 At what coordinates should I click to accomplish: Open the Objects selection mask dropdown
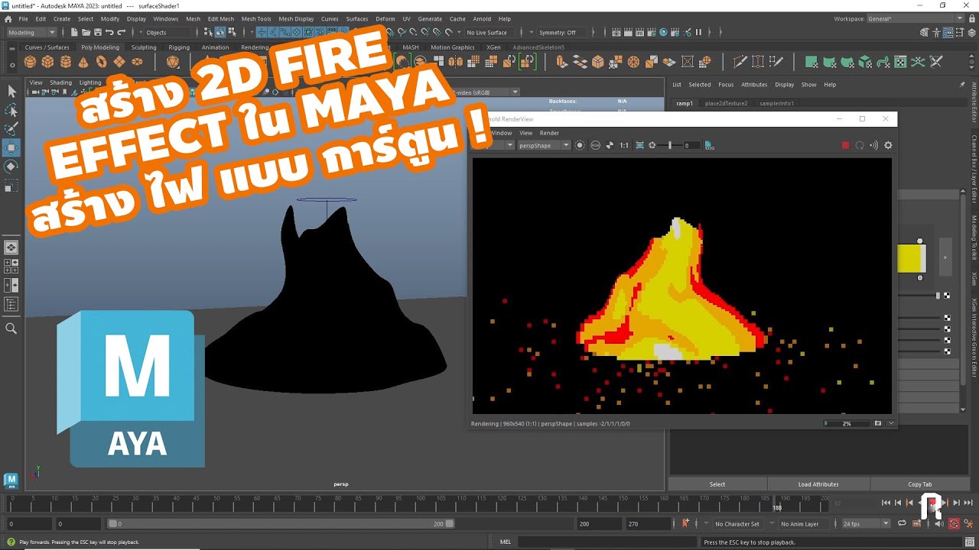166,32
